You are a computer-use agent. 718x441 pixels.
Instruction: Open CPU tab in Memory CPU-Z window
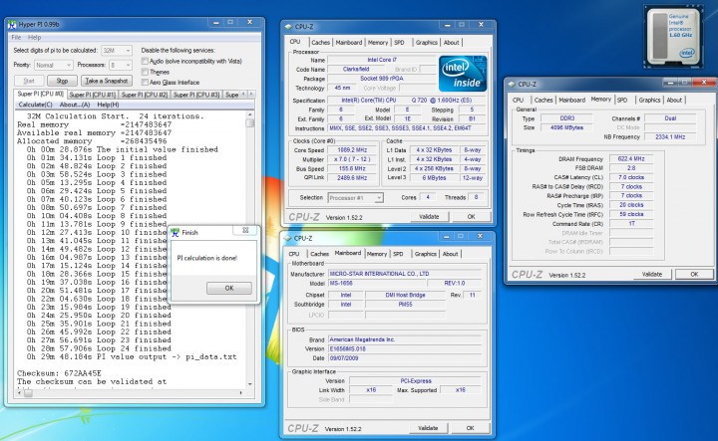click(x=518, y=101)
